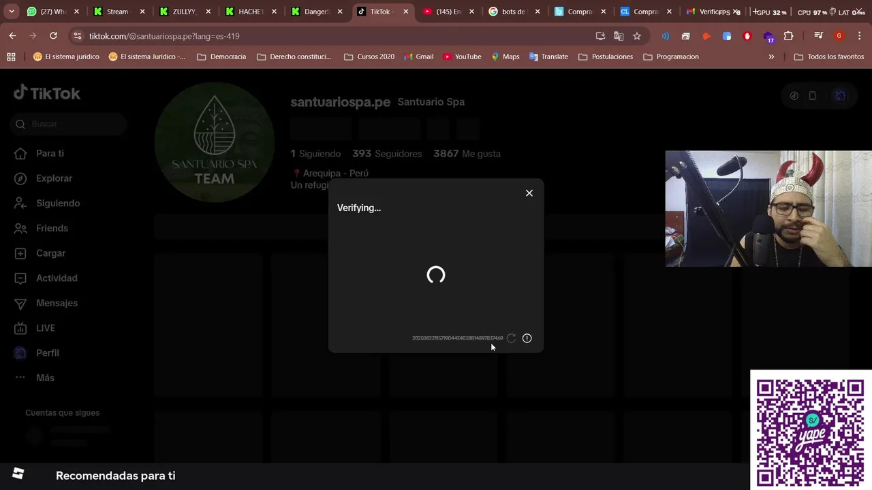
Task: Click the browser Back arrow
Action: pyautogui.click(x=12, y=36)
